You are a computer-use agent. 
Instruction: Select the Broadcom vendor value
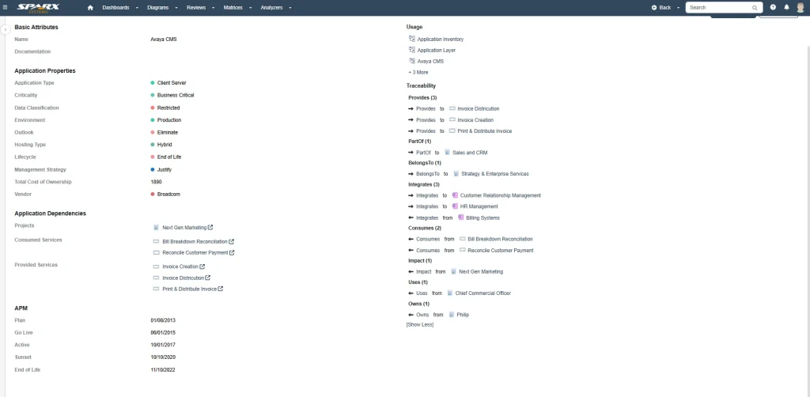168,195
